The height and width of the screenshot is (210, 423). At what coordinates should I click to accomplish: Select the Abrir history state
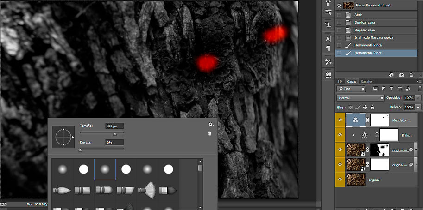376,15
